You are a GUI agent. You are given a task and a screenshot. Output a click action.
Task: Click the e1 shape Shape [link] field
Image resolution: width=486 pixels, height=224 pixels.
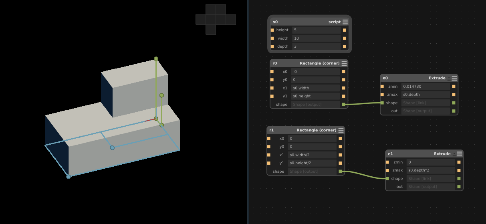click(x=431, y=179)
